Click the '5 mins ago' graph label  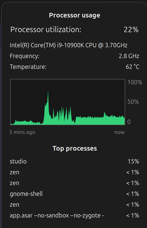22,132
